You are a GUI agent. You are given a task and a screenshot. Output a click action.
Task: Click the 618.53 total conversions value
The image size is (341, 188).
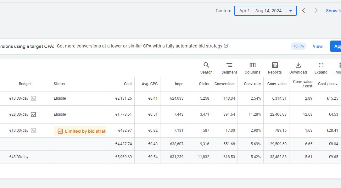tap(229, 157)
